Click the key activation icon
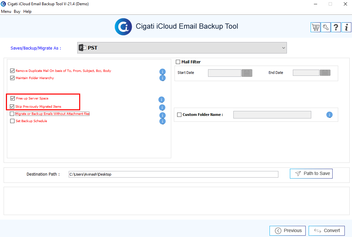 [326, 27]
